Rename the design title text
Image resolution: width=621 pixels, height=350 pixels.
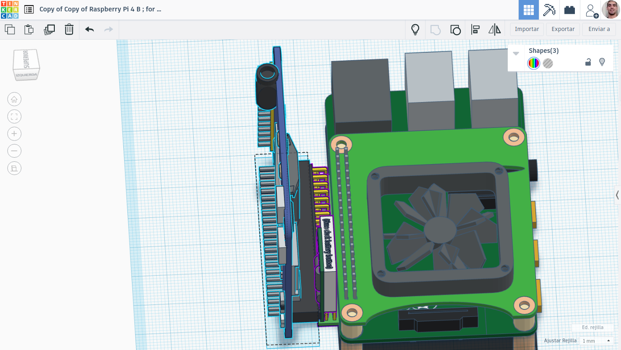(100, 9)
